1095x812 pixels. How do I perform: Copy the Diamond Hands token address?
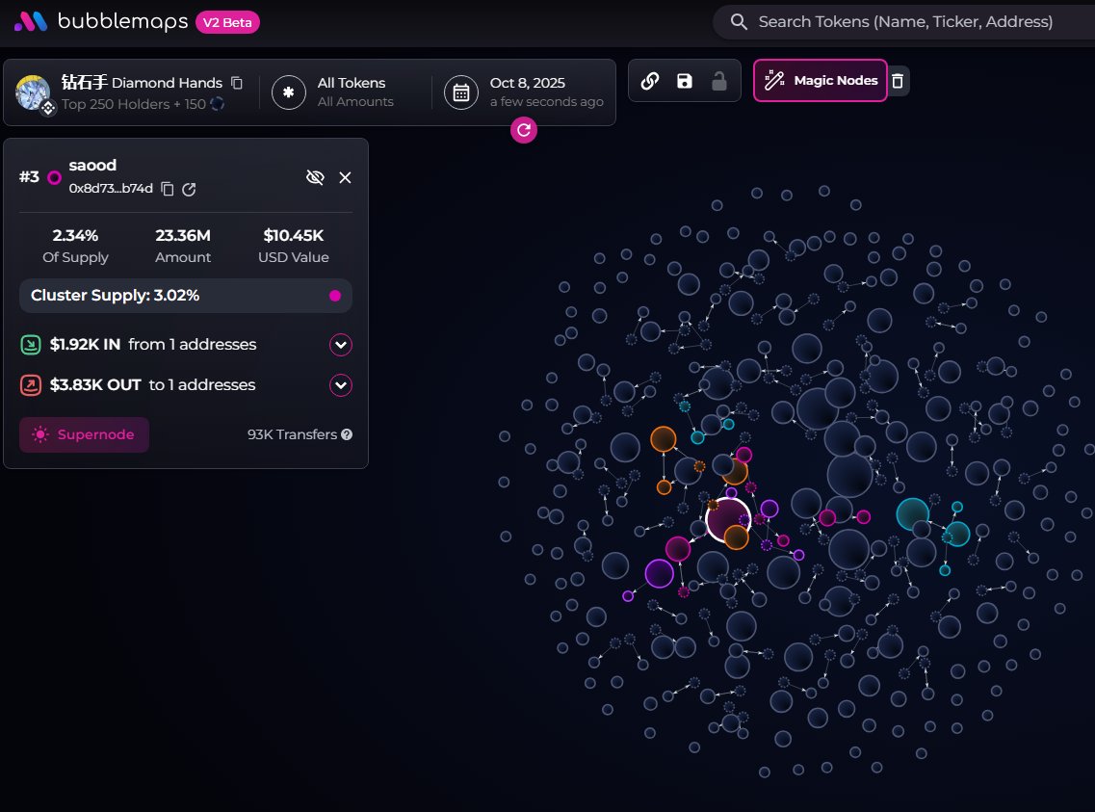[x=237, y=83]
